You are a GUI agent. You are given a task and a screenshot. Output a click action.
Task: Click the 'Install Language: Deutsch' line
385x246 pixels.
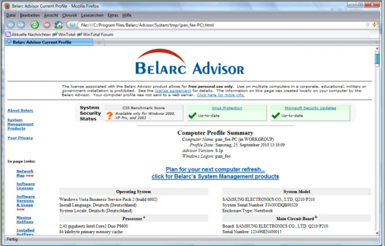point(98,205)
